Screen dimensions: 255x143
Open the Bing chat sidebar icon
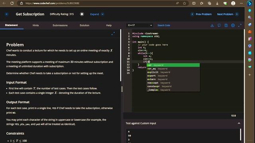pyautogui.click(x=250, y=4)
